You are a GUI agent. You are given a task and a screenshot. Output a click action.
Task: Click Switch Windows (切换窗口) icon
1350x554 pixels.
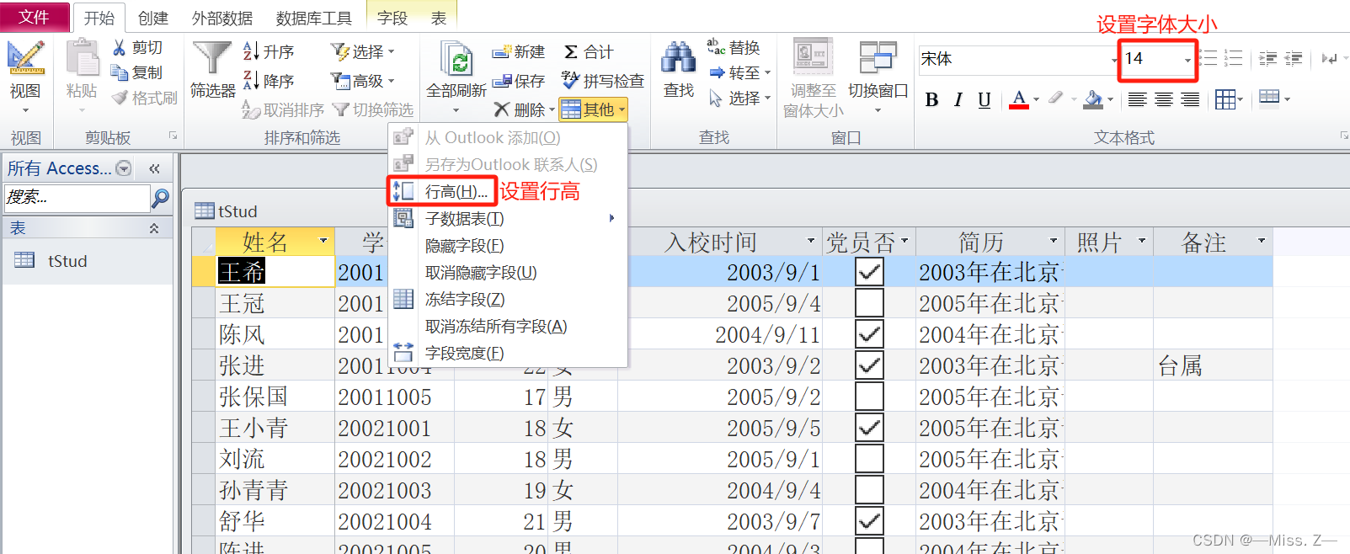pyautogui.click(x=878, y=58)
